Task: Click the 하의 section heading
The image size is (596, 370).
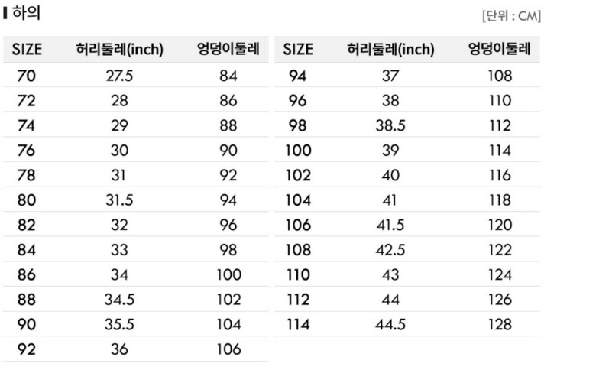Action: tap(26, 13)
